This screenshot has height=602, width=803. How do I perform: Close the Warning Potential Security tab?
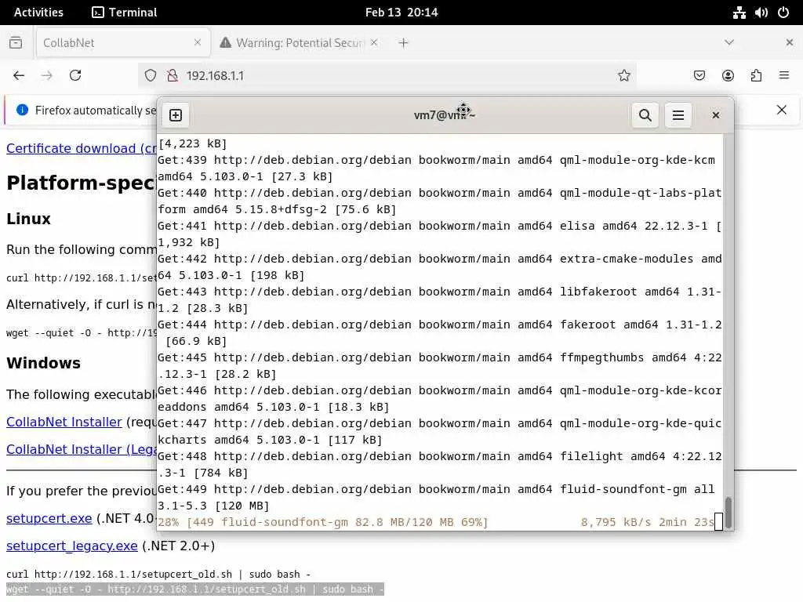[374, 42]
